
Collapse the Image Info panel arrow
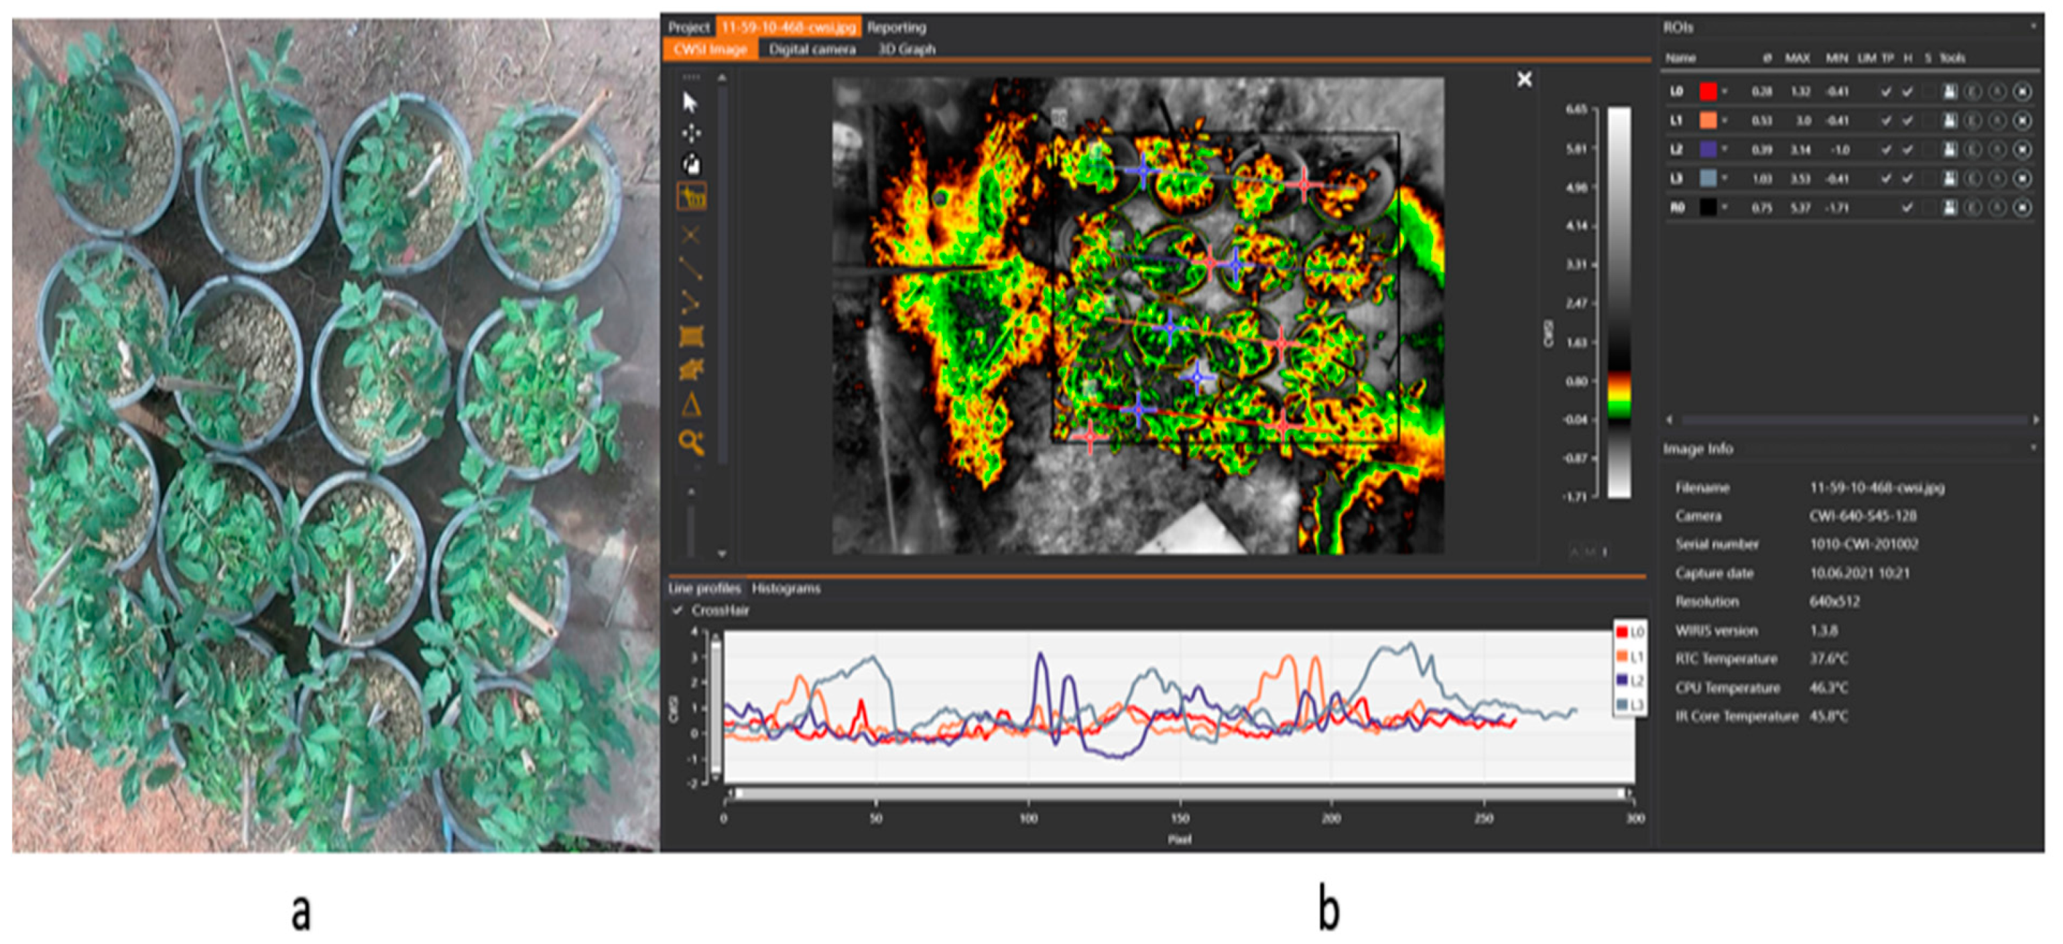[2034, 448]
